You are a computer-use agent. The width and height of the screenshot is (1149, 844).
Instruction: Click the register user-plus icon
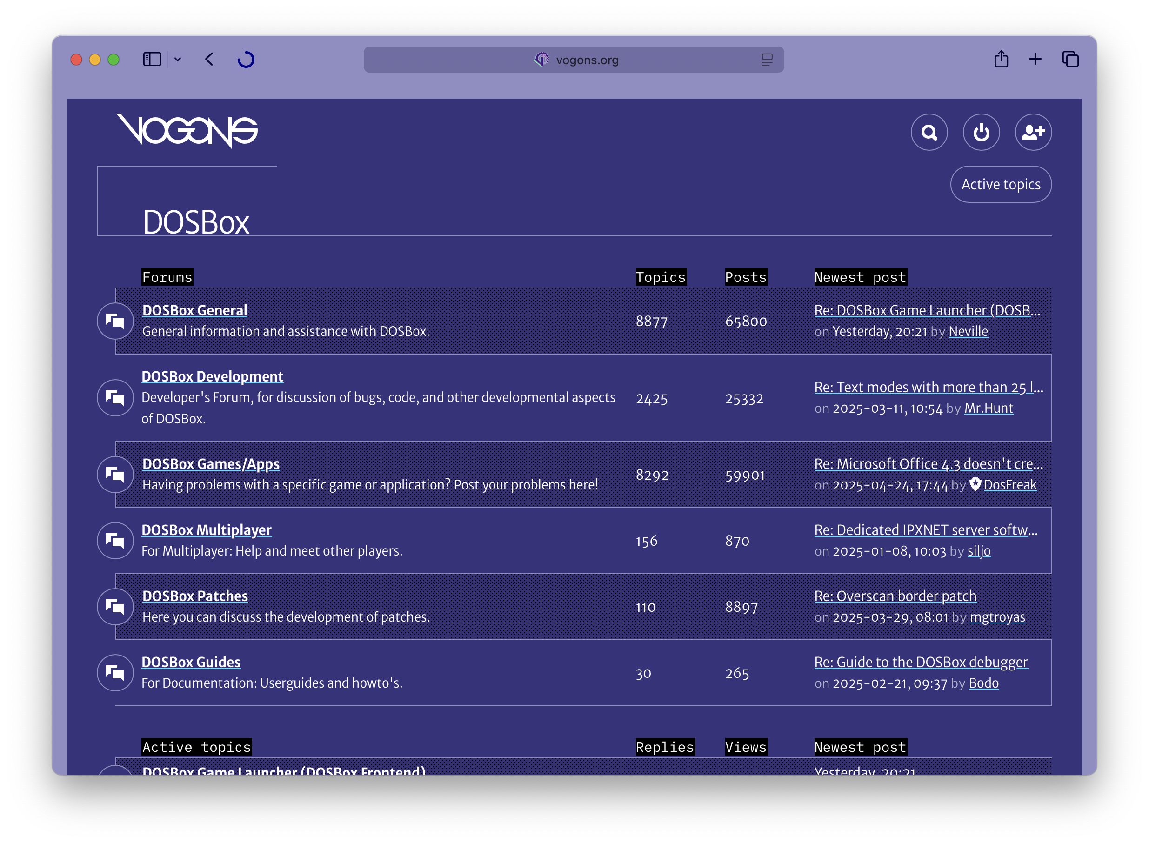(1033, 132)
